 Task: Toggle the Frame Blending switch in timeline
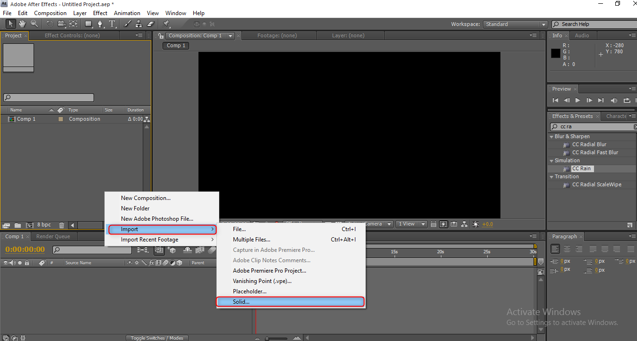200,250
